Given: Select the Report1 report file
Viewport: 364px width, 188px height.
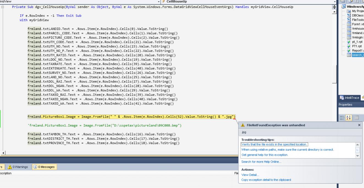Looking at the screenshot, I should [355, 50].
